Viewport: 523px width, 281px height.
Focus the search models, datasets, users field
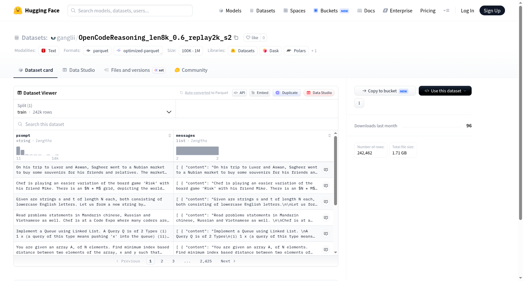pyautogui.click(x=130, y=10)
